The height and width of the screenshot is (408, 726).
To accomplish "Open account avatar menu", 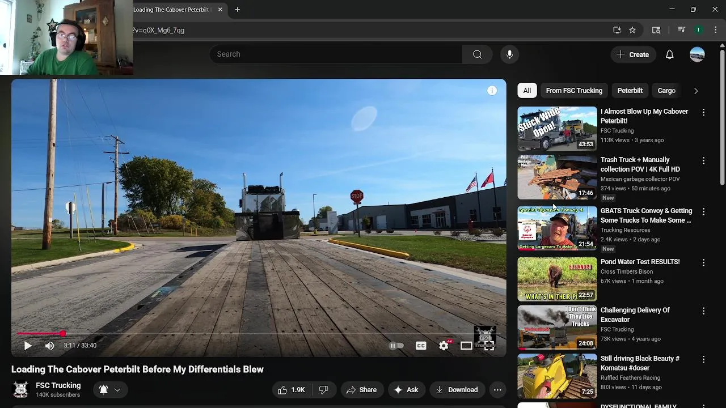I will pos(697,54).
